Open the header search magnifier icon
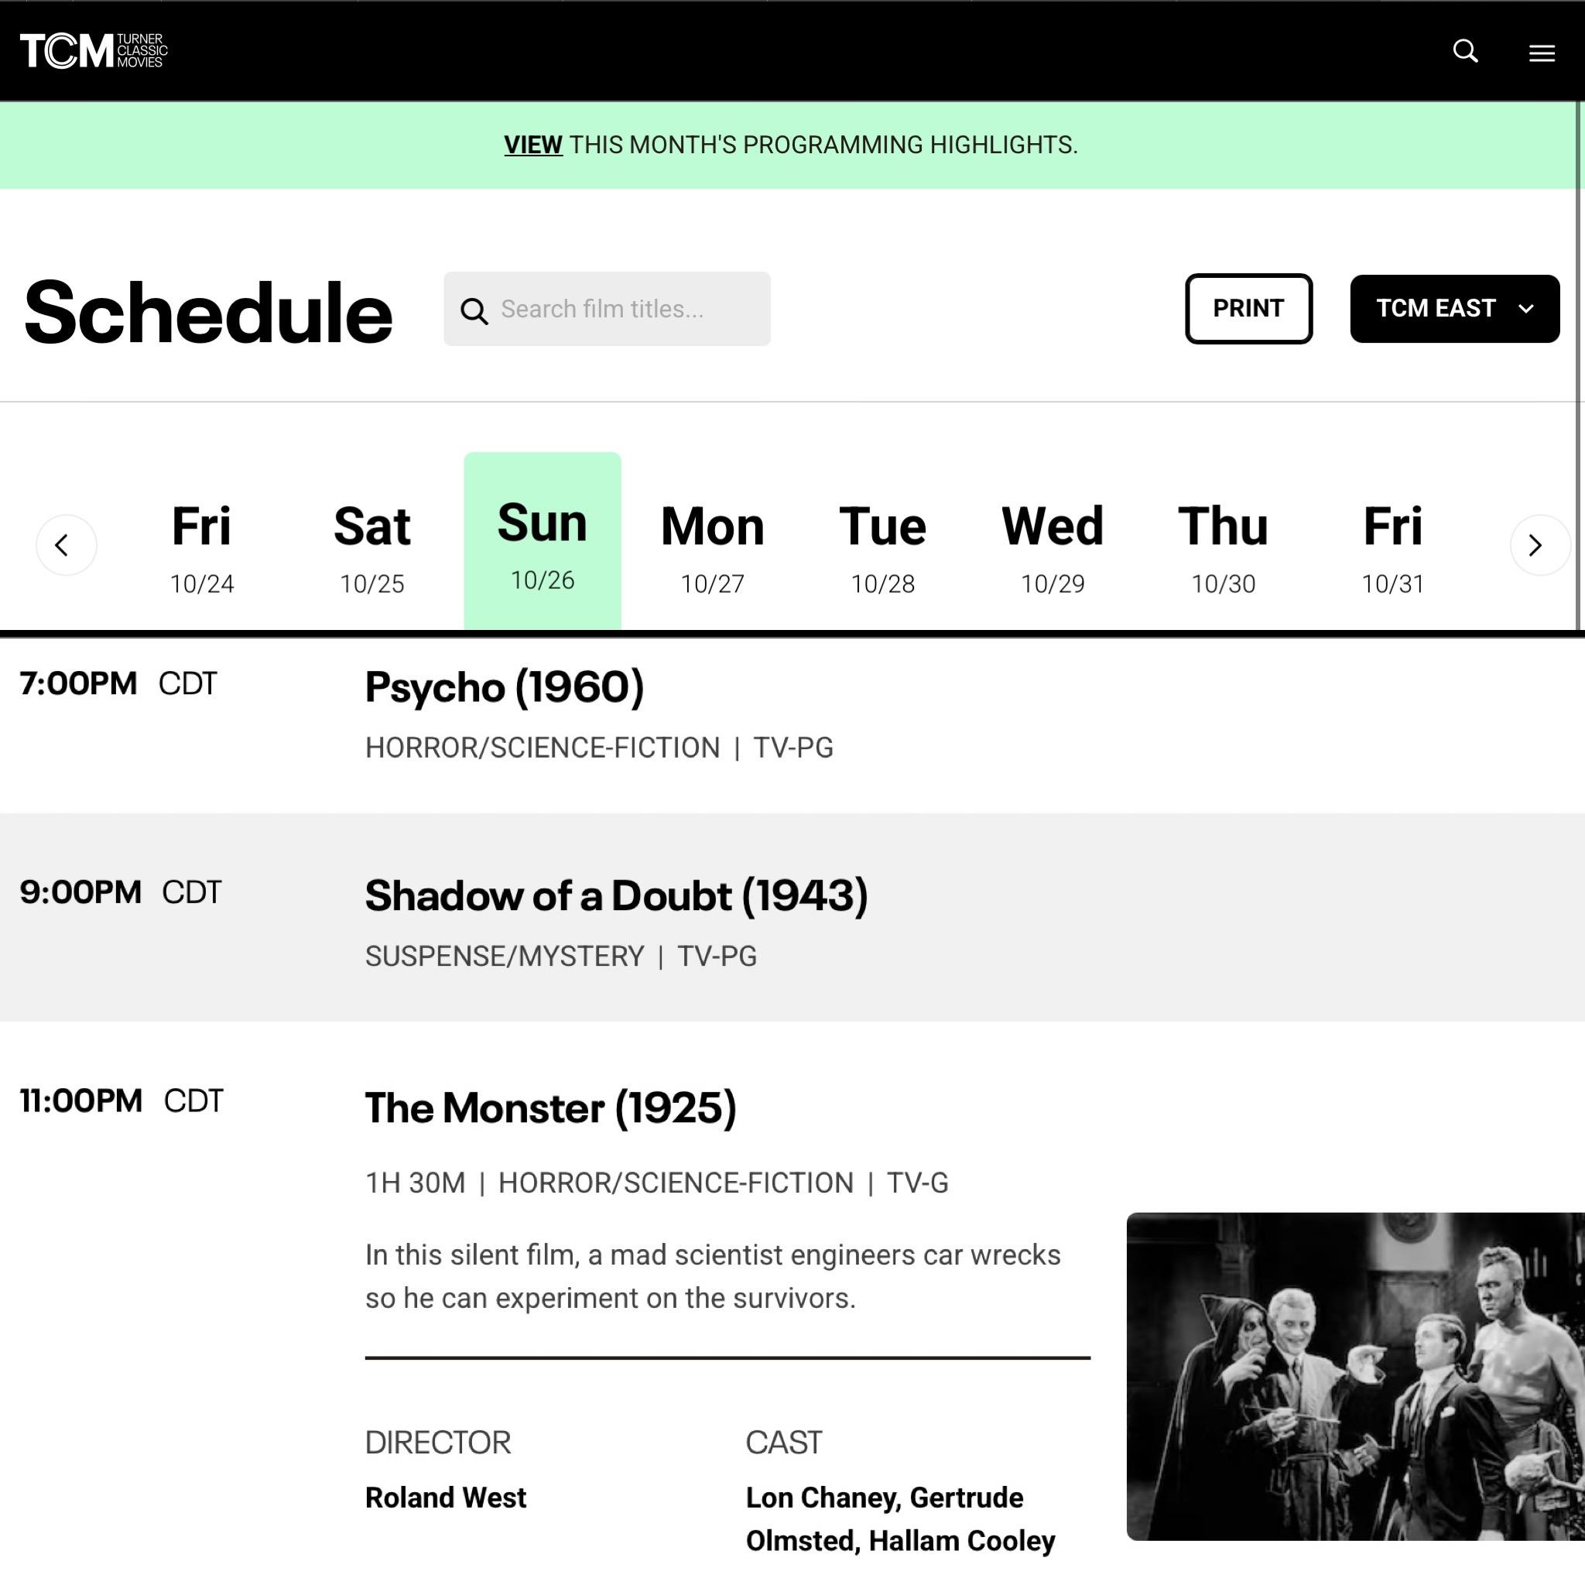 1465,51
